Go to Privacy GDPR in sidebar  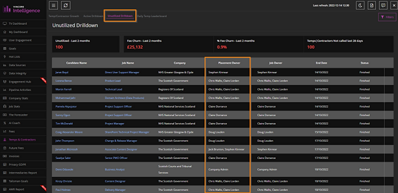tap(4, 164)
